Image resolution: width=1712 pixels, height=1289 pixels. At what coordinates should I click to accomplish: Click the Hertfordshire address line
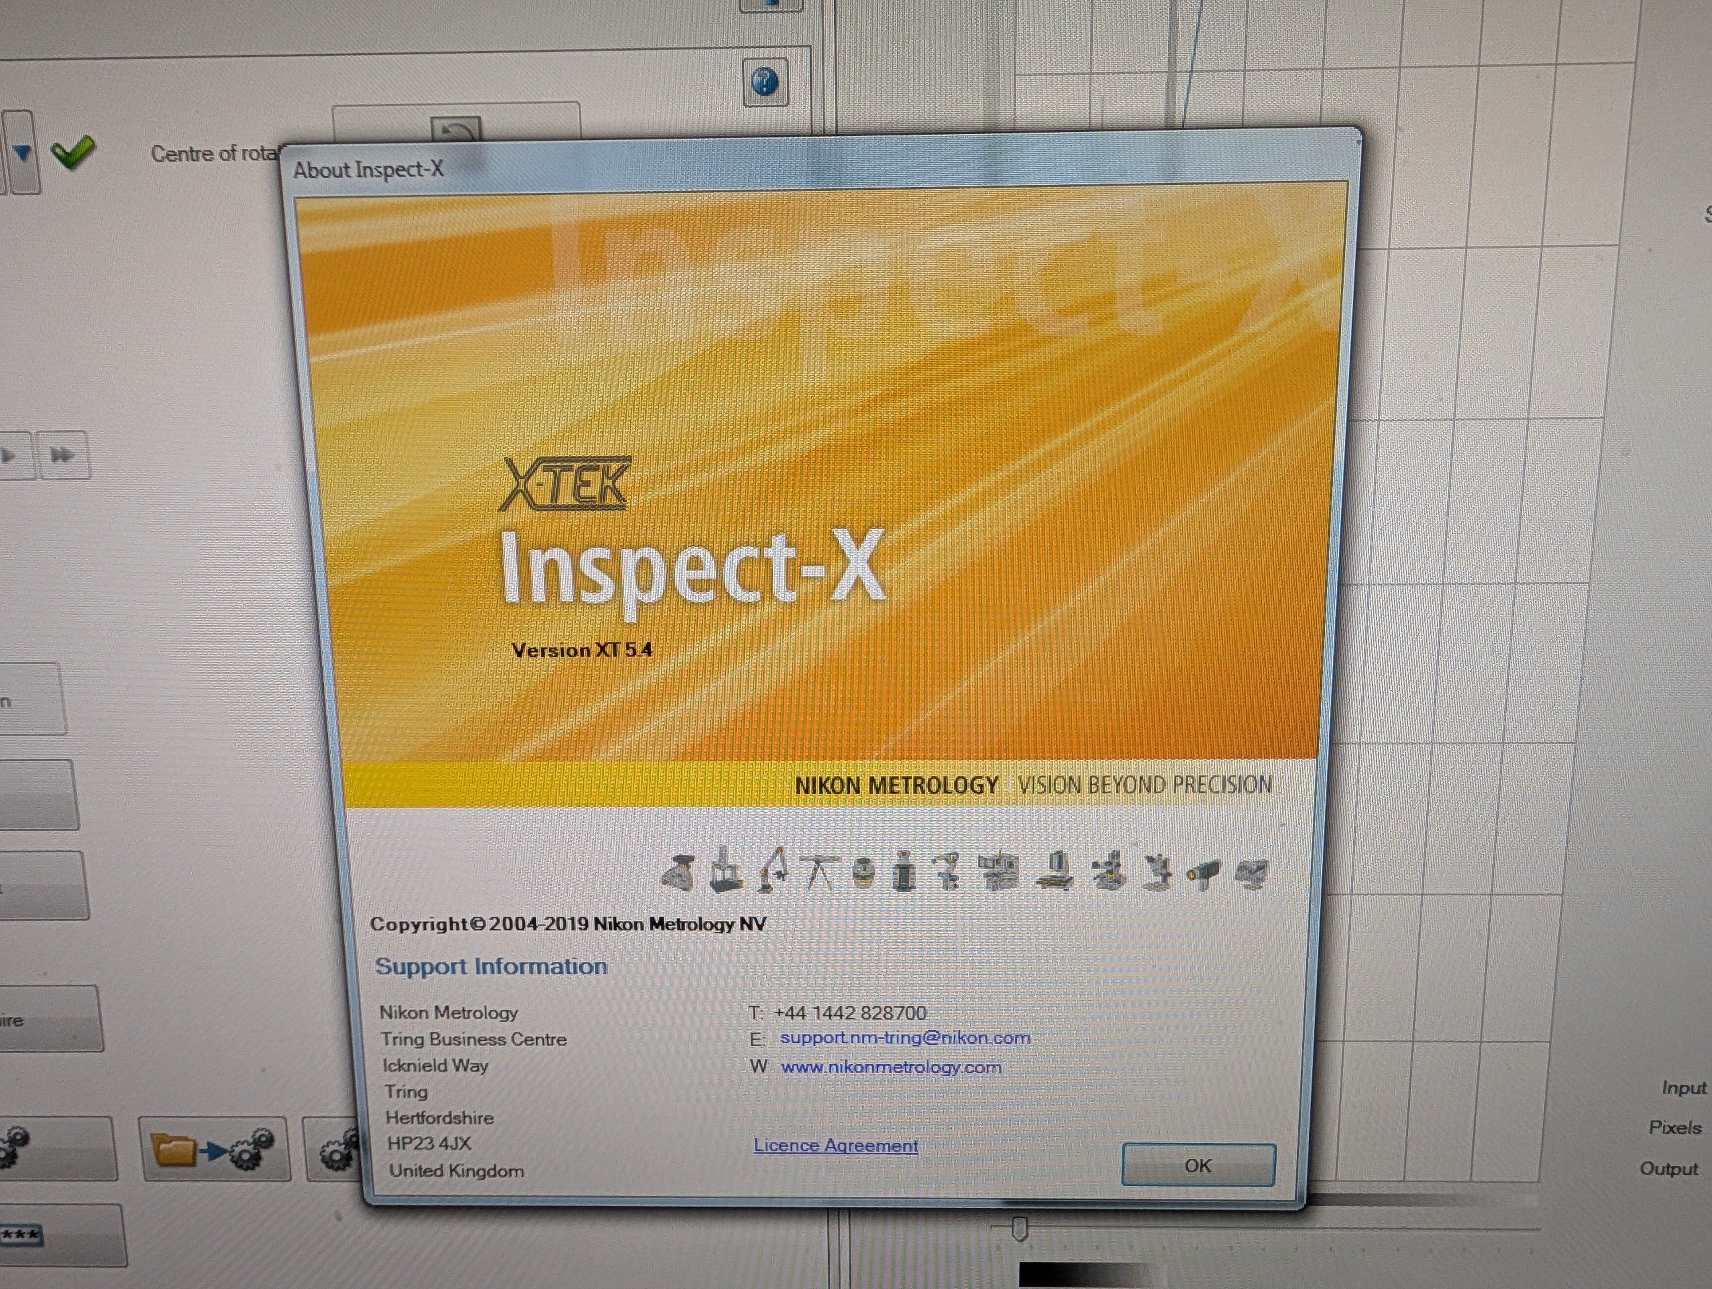[439, 1117]
